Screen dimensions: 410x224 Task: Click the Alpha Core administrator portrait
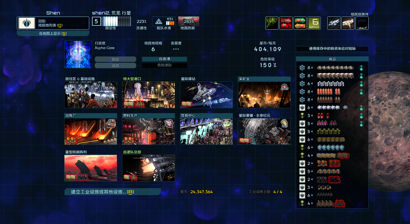pyautogui.click(x=78, y=54)
